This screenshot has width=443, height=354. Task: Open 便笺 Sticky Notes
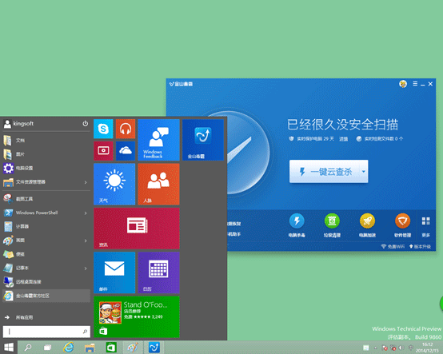[x=46, y=254]
